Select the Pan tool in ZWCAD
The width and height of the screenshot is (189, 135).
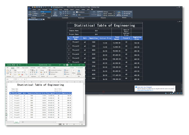(34, 12)
